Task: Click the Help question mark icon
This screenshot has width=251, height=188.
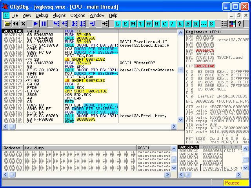Action: pyautogui.click(x=240, y=24)
